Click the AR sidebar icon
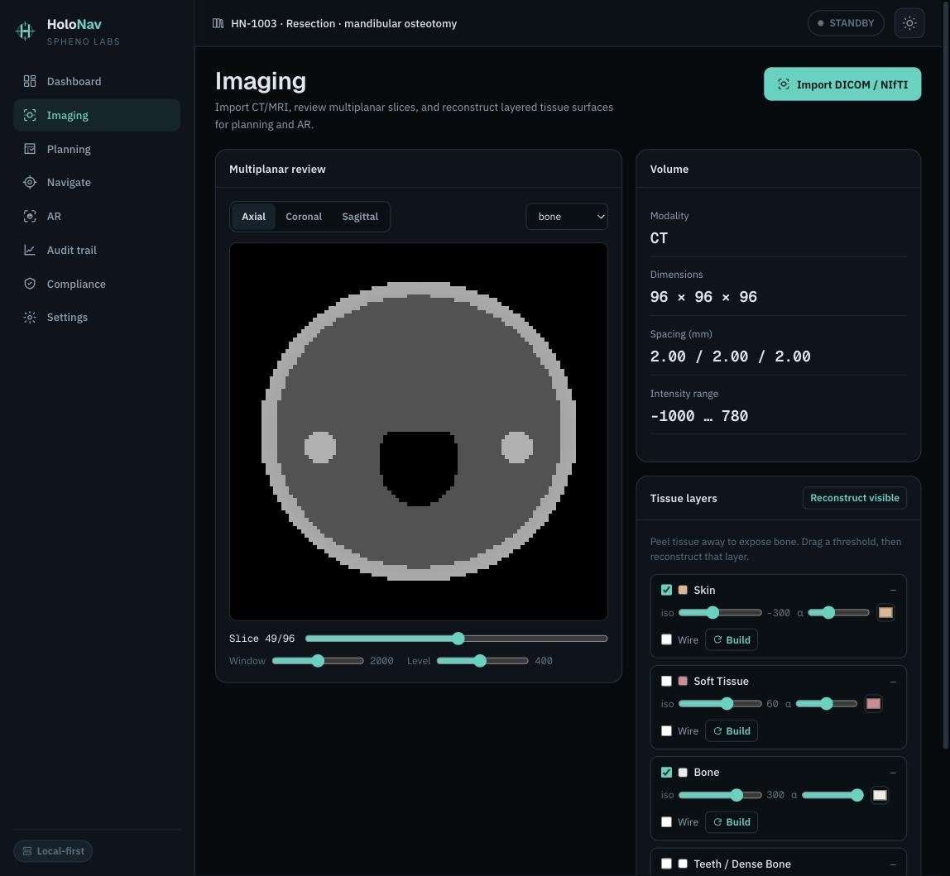The image size is (950, 876). 30,216
